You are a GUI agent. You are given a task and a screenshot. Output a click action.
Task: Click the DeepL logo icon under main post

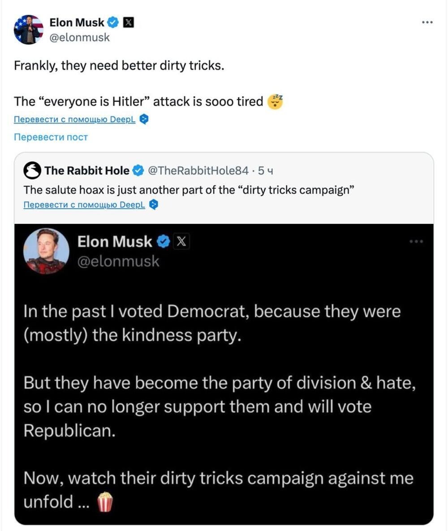(x=144, y=119)
